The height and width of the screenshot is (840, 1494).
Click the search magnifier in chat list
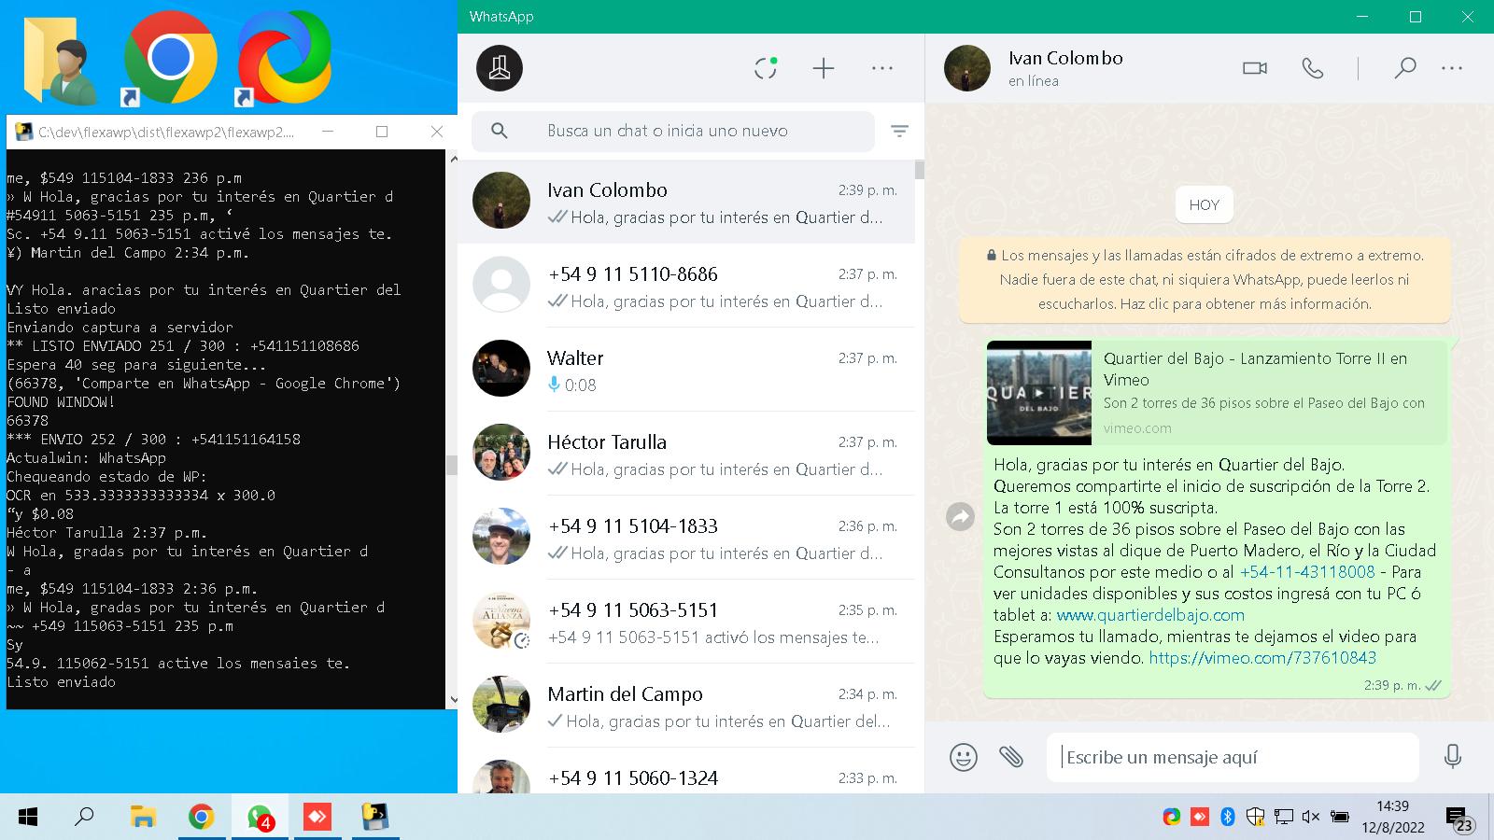(x=500, y=131)
